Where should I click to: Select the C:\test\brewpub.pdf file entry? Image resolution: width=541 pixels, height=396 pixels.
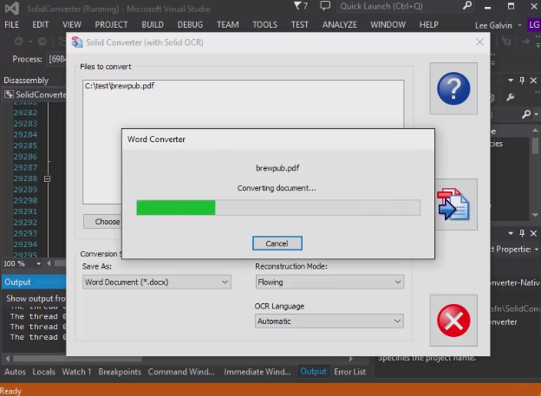(x=120, y=86)
